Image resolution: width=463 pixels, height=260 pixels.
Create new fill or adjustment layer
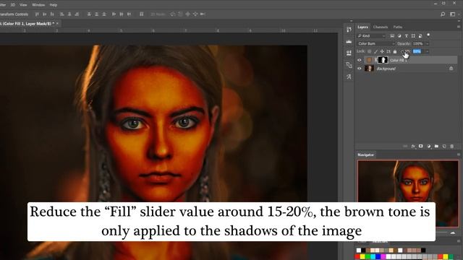point(429,146)
